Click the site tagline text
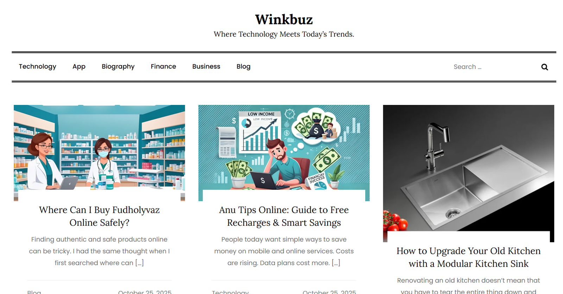Screen dimensions: 563x294 (x=284, y=34)
